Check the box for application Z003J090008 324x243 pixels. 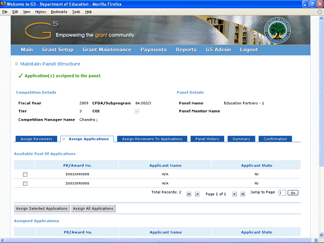tap(25, 184)
